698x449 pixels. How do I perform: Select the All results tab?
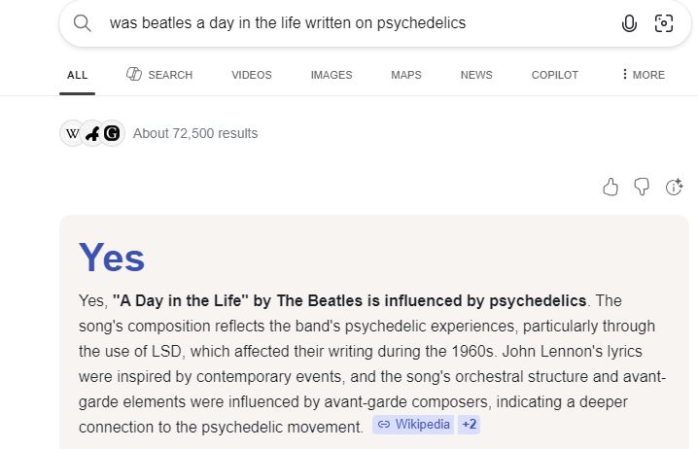point(77,75)
